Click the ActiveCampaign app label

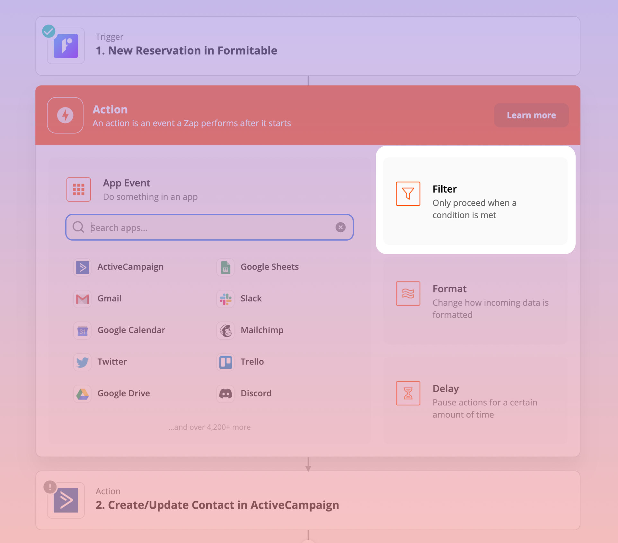point(130,267)
